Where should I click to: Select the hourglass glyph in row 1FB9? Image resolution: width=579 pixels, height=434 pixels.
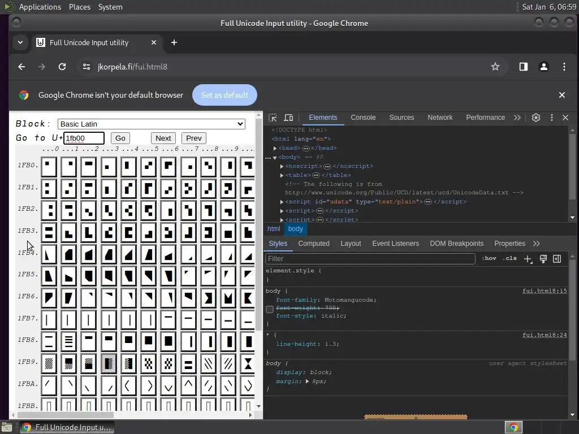[x=248, y=363]
